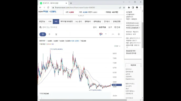Open the 도구 tools menu

110,27
